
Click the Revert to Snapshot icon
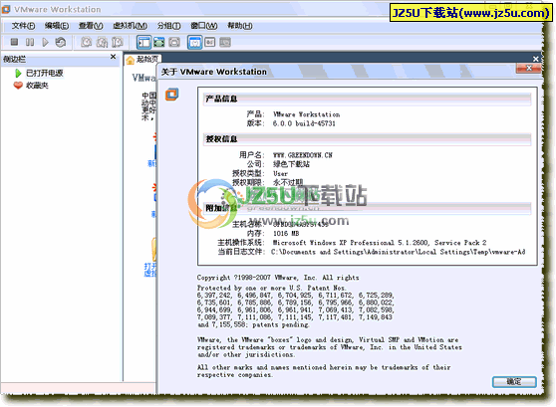(x=102, y=42)
